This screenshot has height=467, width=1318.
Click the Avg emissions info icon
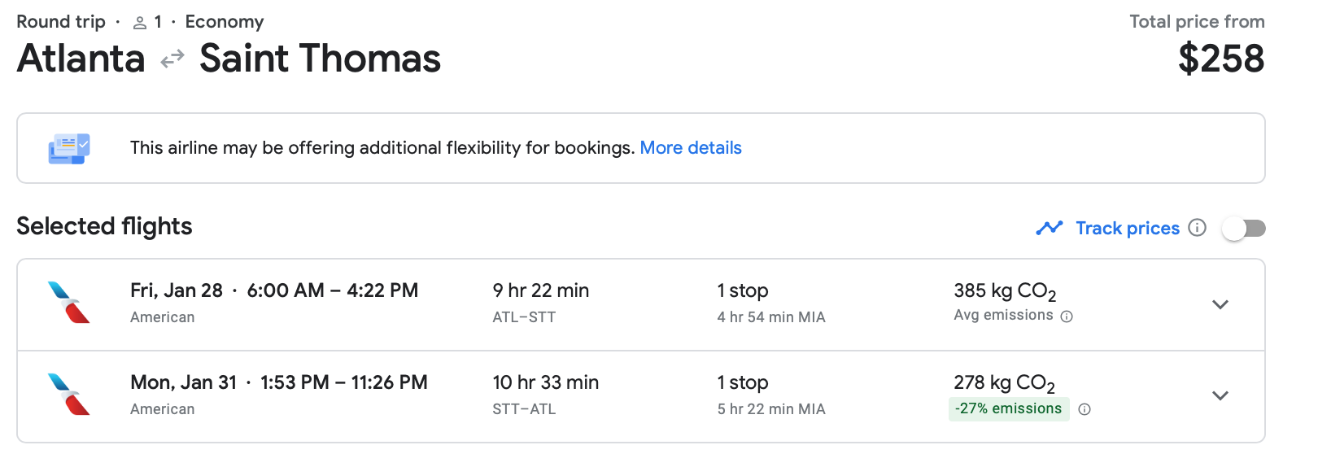(1067, 316)
